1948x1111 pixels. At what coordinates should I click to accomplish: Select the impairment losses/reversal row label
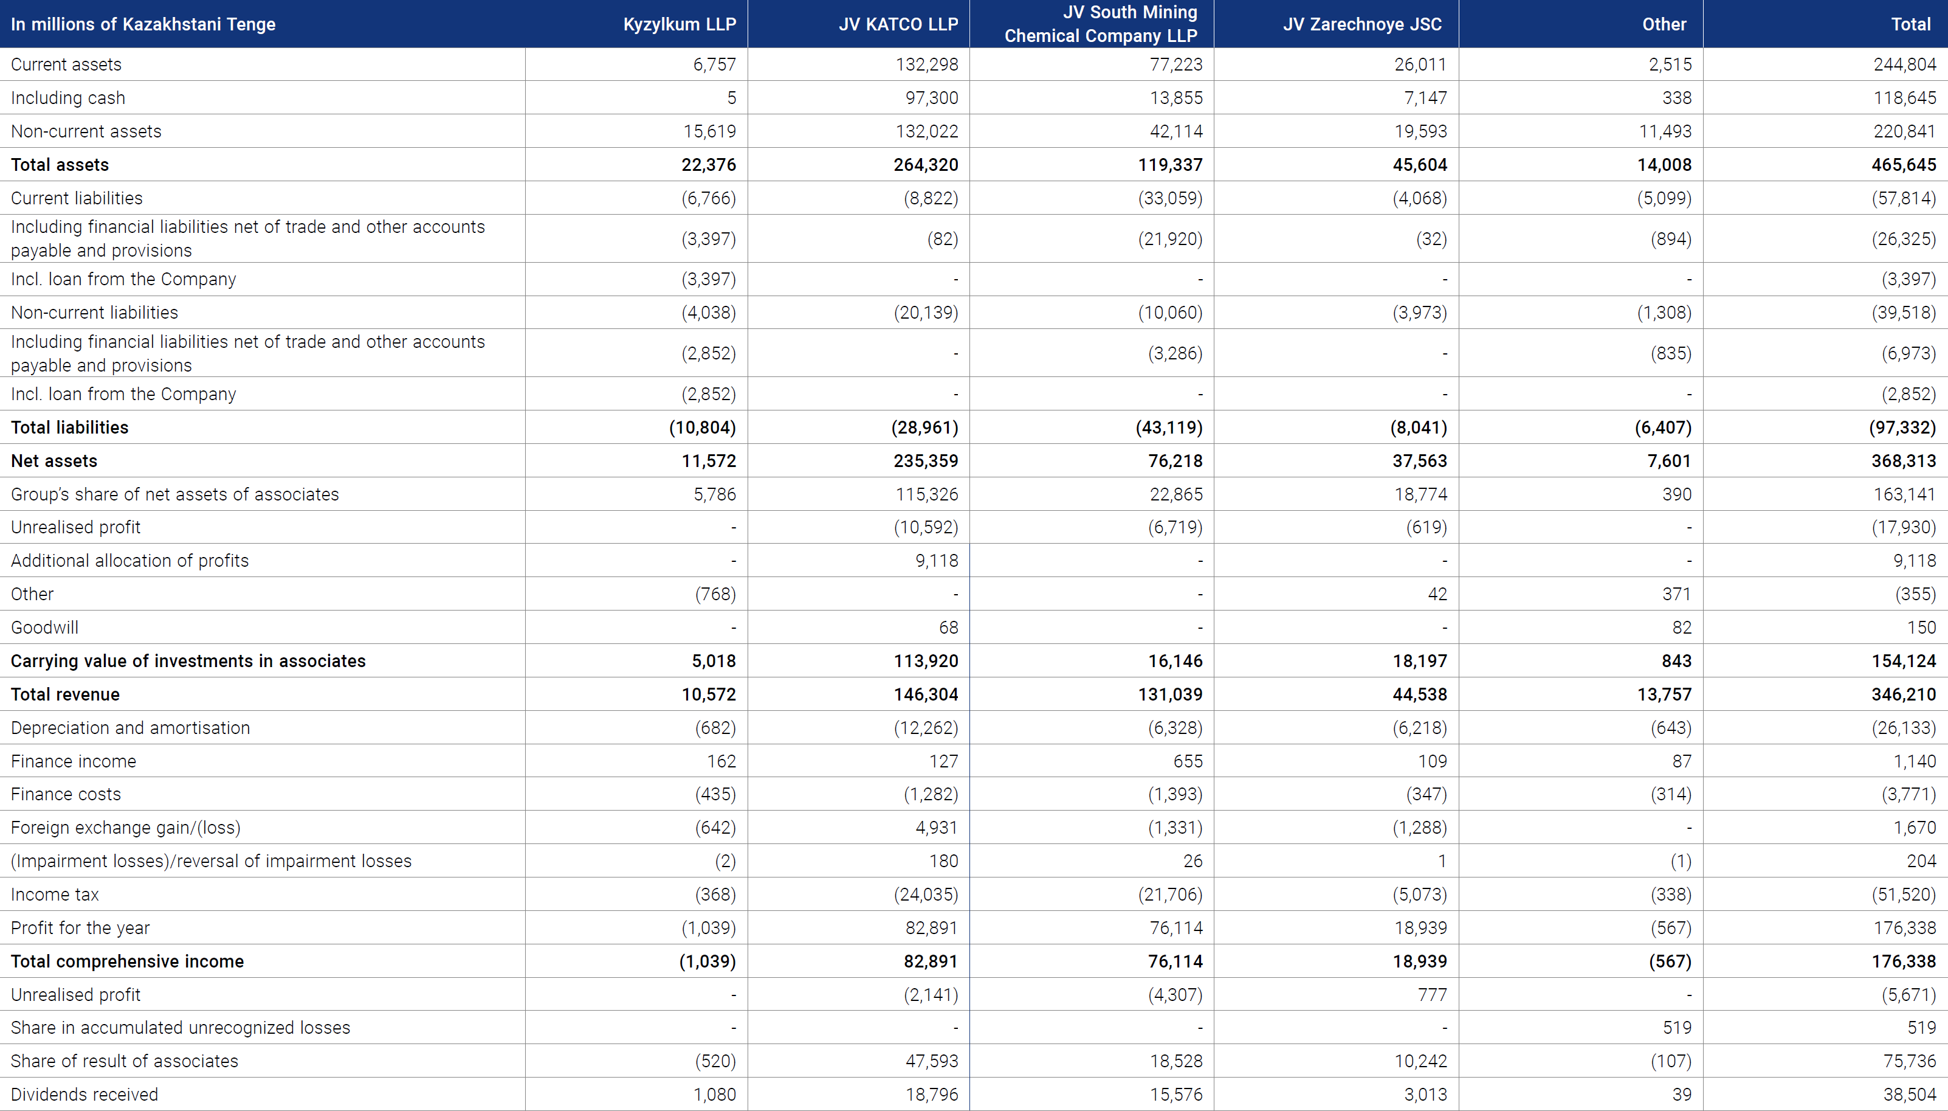coord(211,862)
